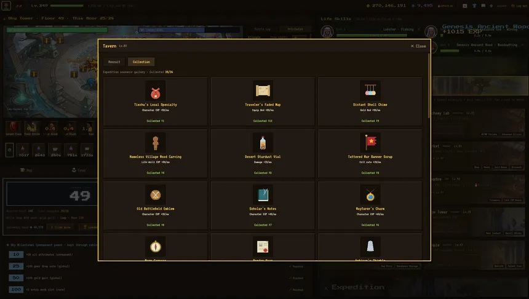The image size is (529, 299).
Task: Click the item slot showing 250s
Action: (55, 150)
